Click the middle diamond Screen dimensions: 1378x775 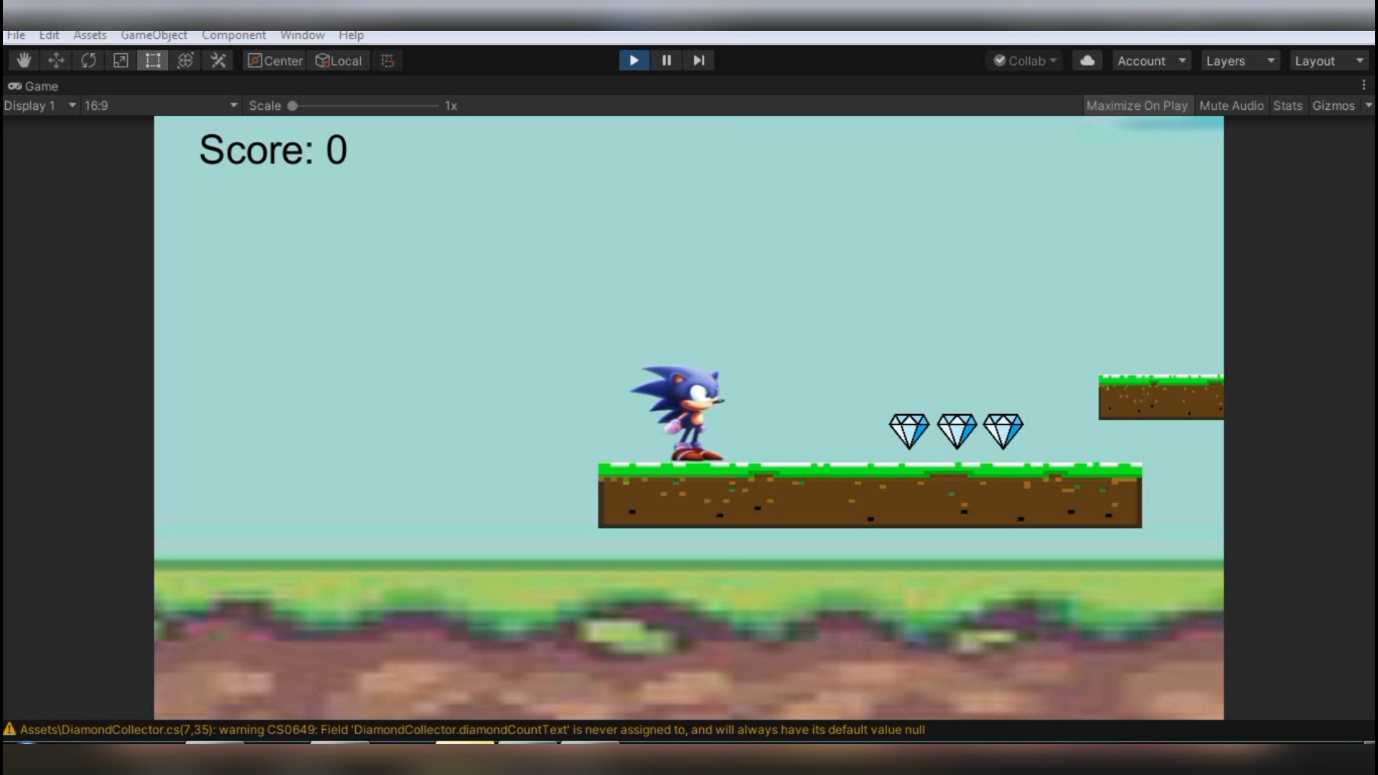point(957,431)
